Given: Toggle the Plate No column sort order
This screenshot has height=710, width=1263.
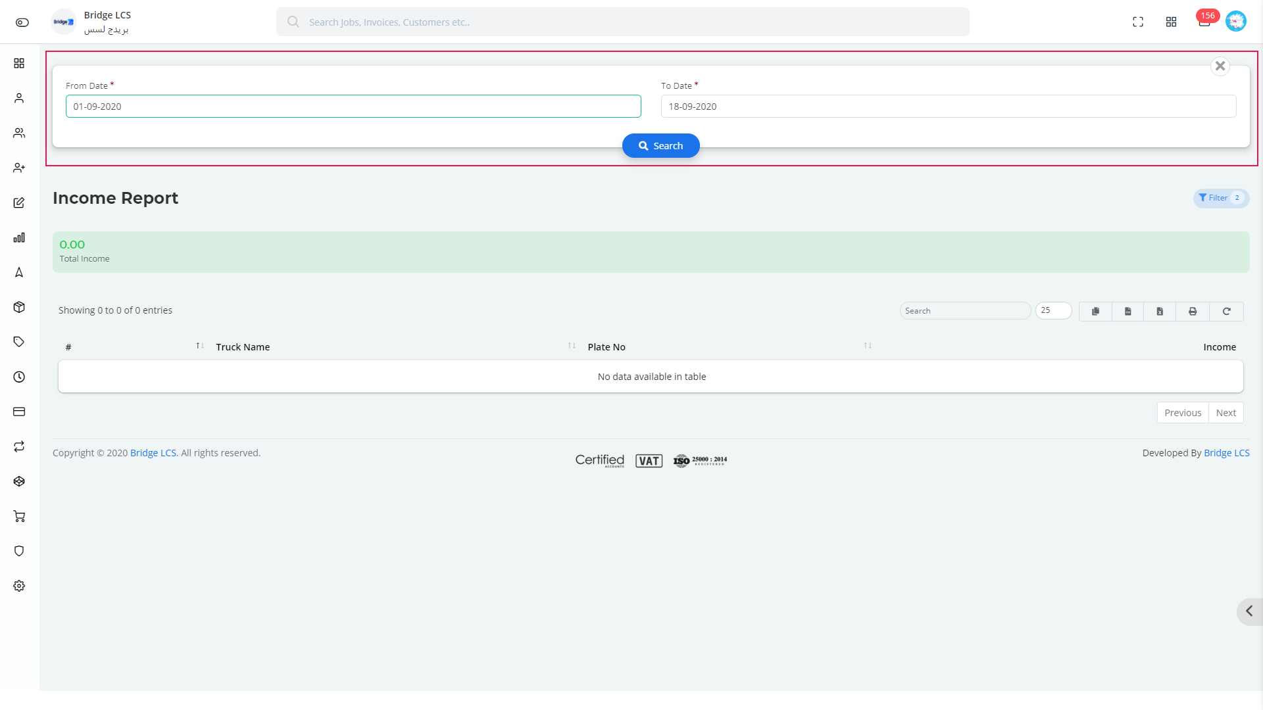Looking at the screenshot, I should coord(868,346).
